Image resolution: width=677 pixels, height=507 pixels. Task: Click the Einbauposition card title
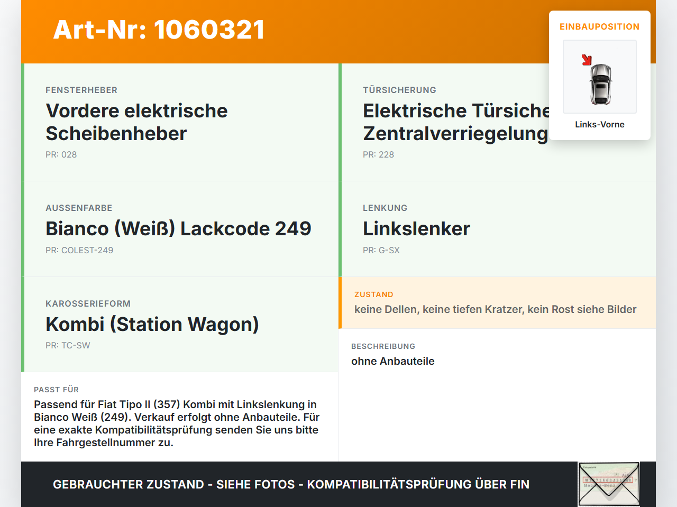pos(600,26)
